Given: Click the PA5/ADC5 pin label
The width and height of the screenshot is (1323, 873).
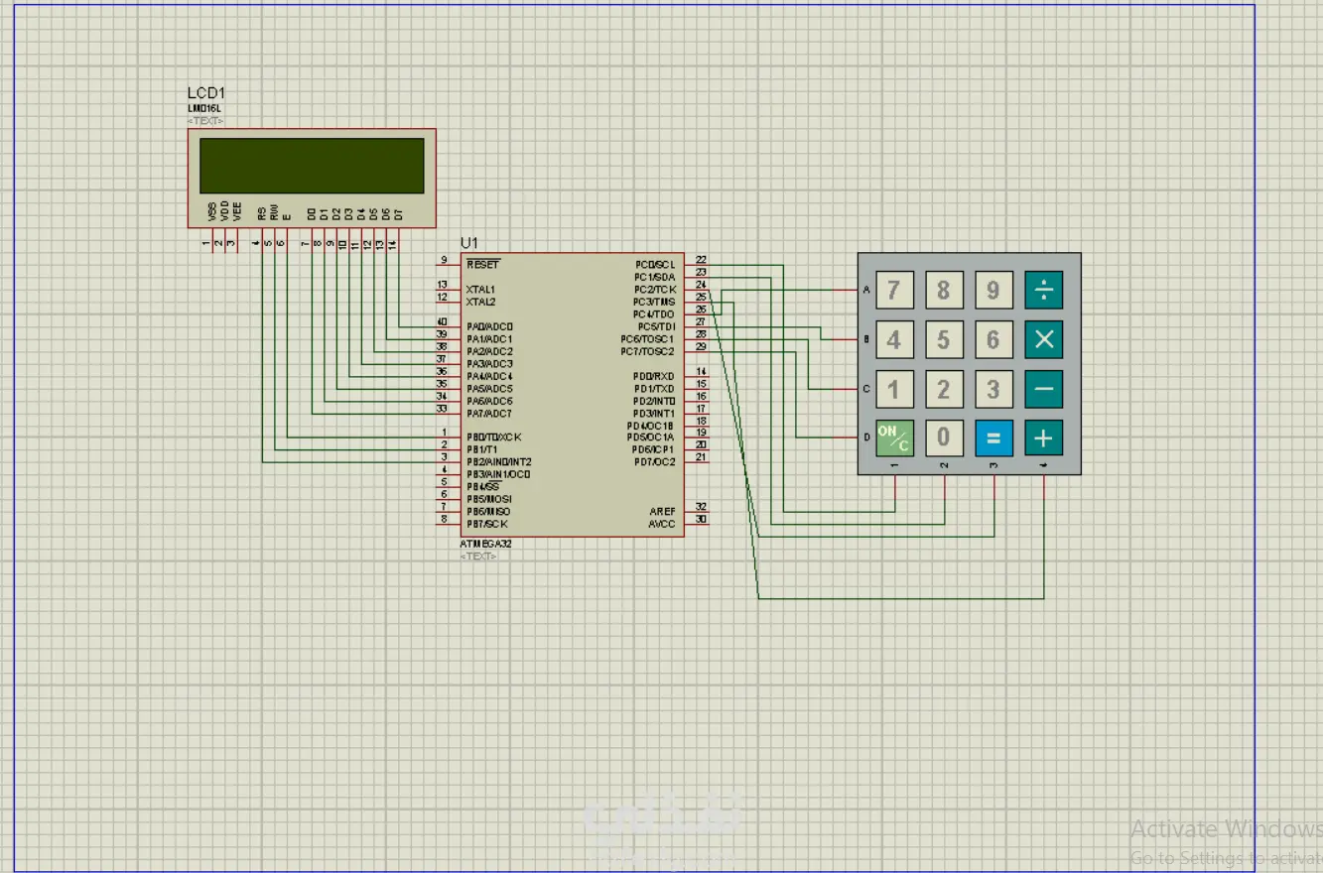Looking at the screenshot, I should (x=489, y=389).
